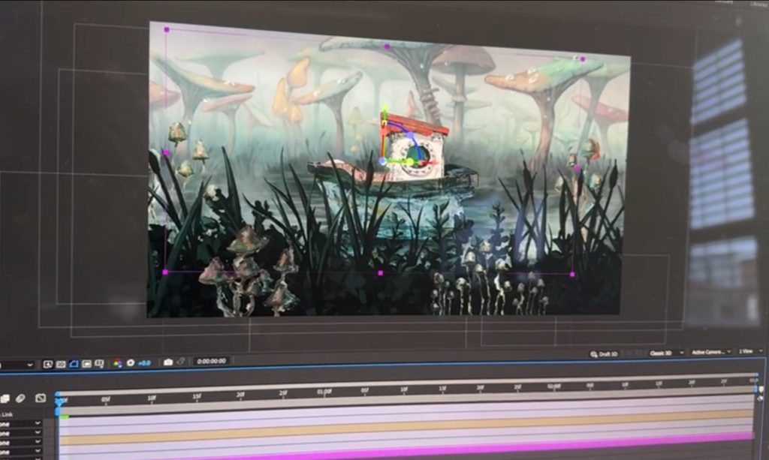
Task: Select the tan layer bar in the timeline
Action: tap(406, 427)
